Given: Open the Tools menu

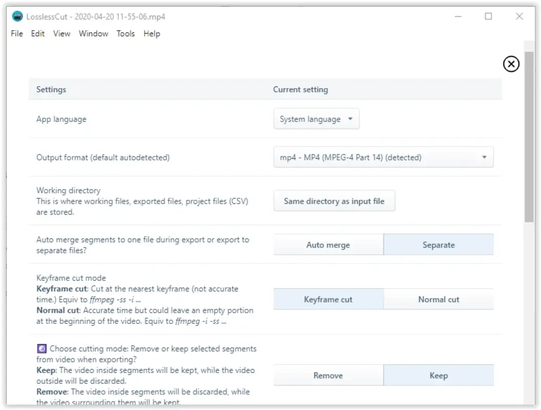Looking at the screenshot, I should point(126,33).
